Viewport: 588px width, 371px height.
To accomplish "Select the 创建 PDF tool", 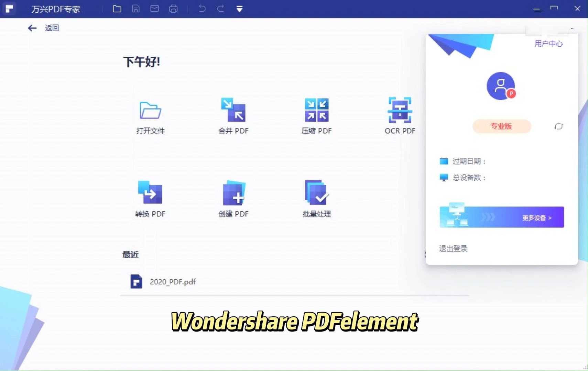I will pos(233,199).
